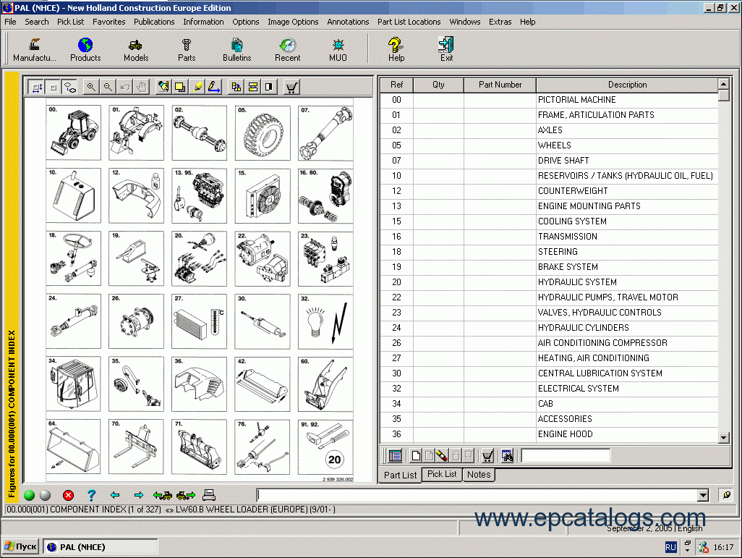
Task: Toggle the fit-to-window image button
Action: 36,87
